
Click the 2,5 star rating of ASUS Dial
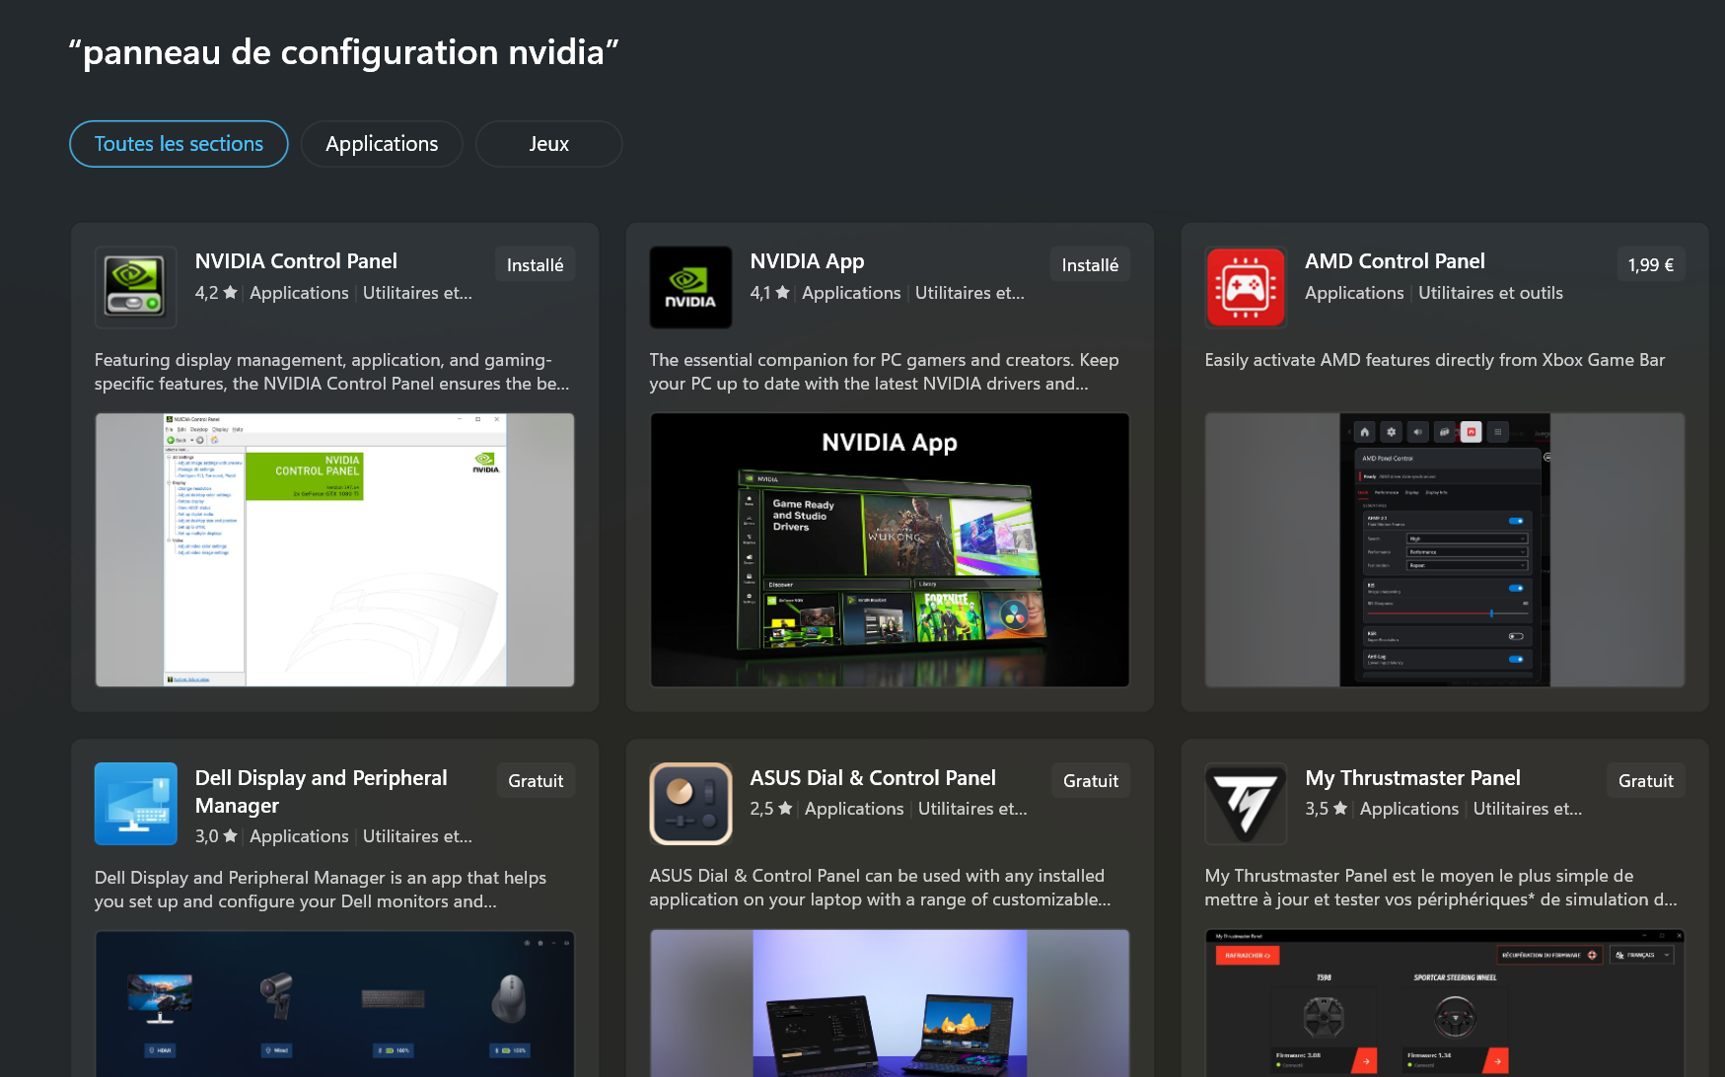pos(771,809)
